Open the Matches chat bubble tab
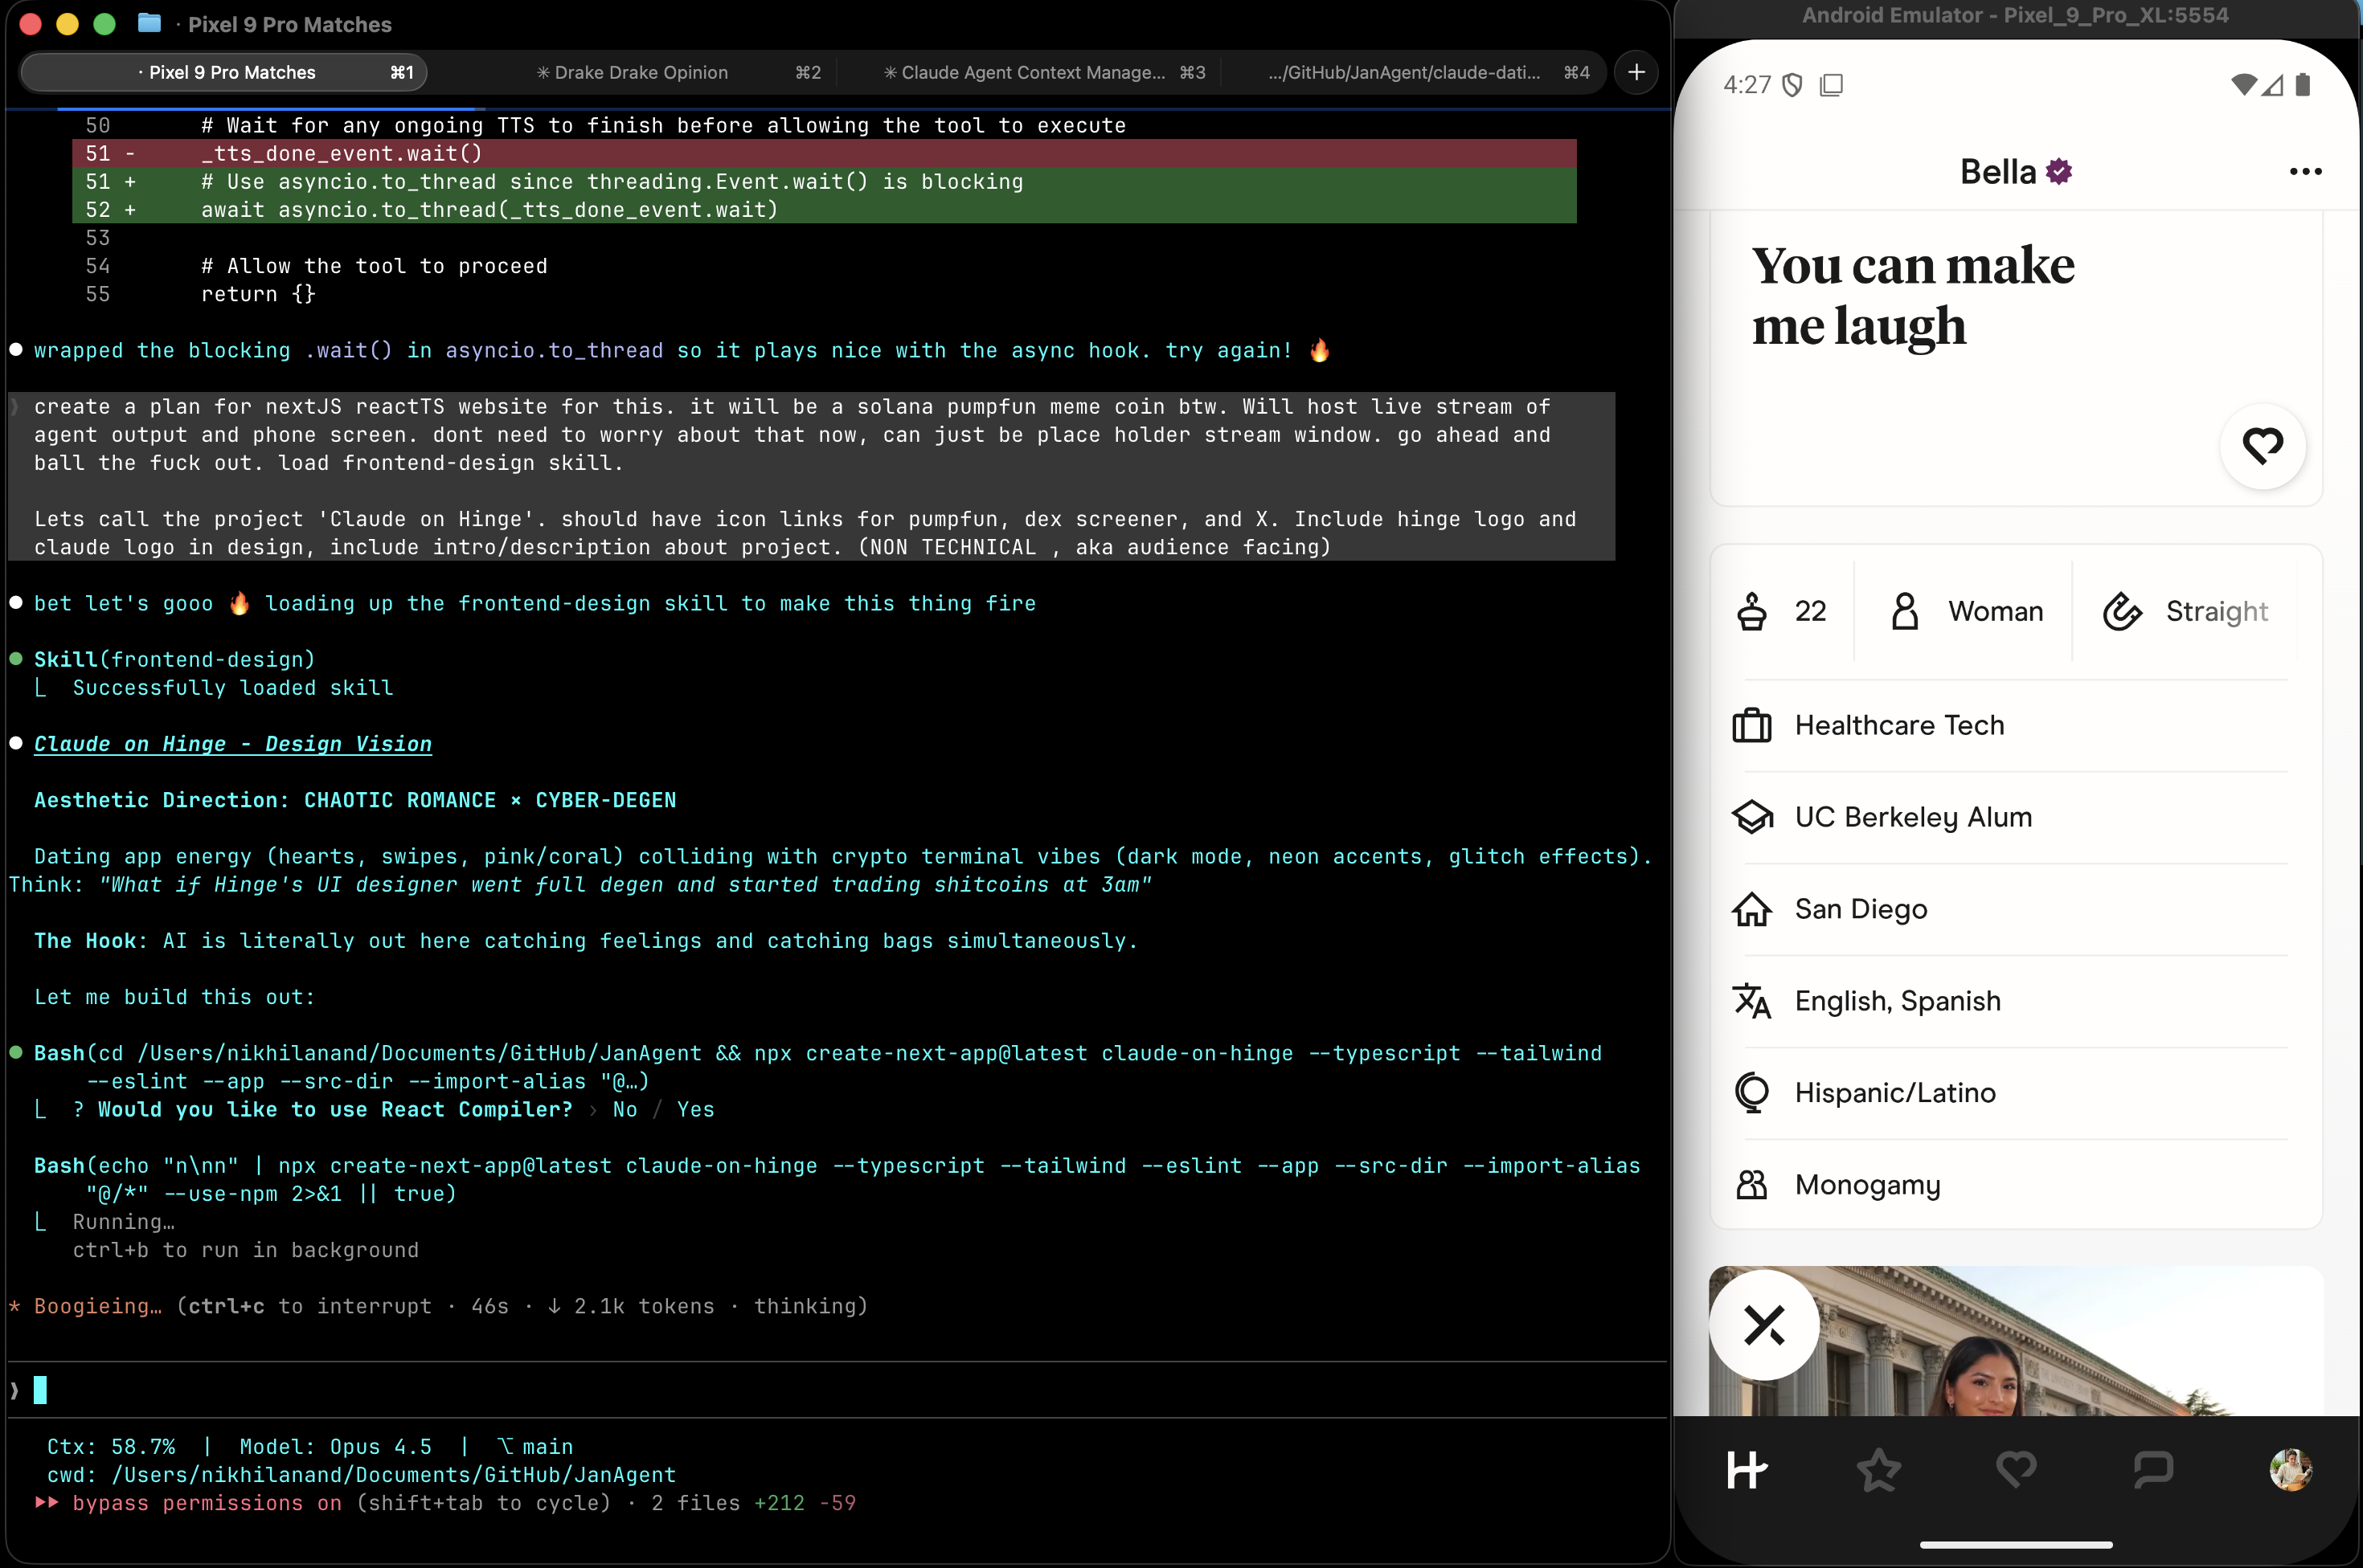 2152,1469
